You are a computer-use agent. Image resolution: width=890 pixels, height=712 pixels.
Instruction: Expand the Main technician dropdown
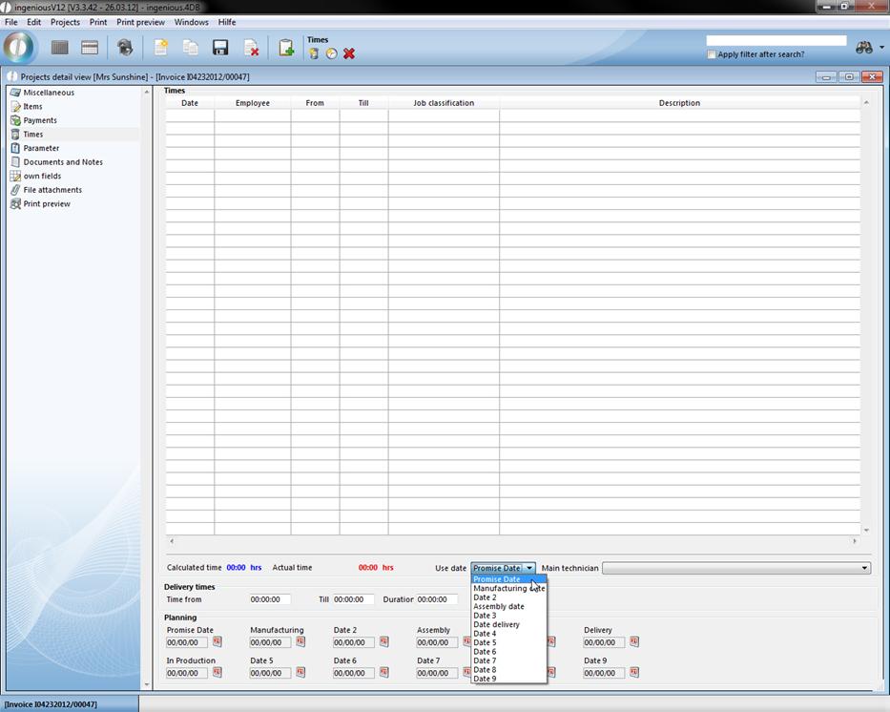tap(864, 568)
